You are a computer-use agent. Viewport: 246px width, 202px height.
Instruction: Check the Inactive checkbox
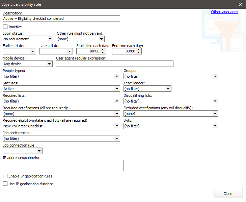[5, 27]
